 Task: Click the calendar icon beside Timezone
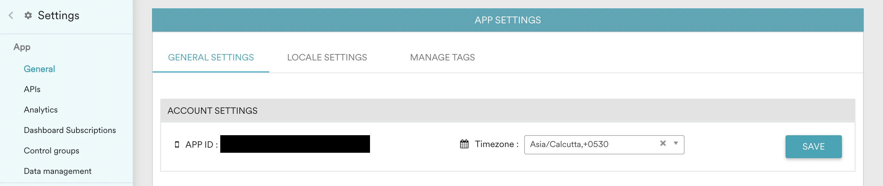click(x=464, y=144)
